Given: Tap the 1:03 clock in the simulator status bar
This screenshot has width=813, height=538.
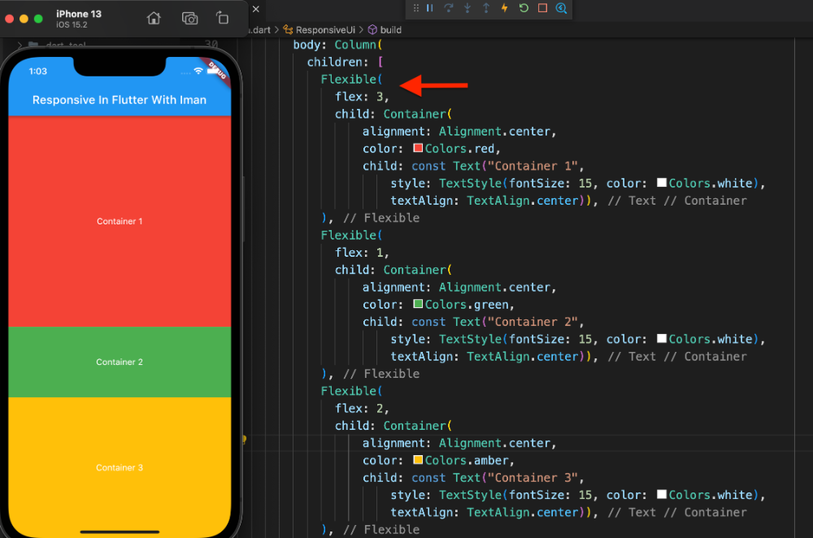Looking at the screenshot, I should [38, 72].
